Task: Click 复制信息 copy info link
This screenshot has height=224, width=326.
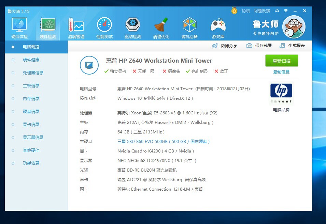Action: point(281,72)
